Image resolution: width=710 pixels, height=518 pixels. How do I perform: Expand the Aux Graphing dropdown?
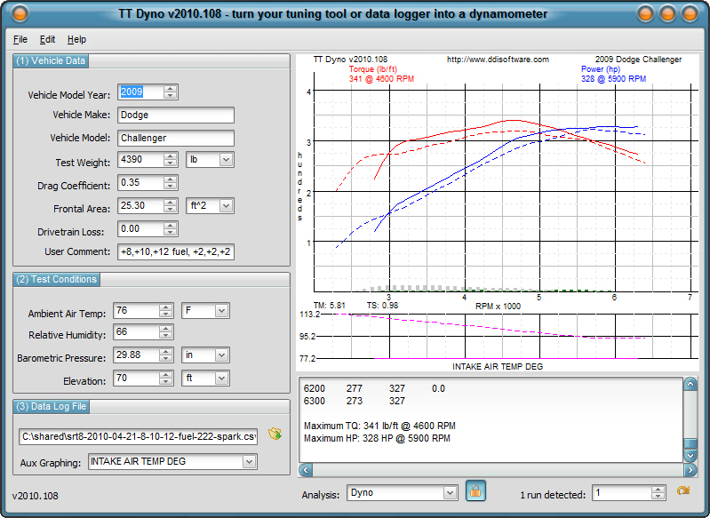[x=249, y=461]
